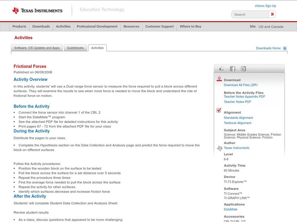Open the Teacher Notes PDF
297x222 pixels.
click(238, 101)
